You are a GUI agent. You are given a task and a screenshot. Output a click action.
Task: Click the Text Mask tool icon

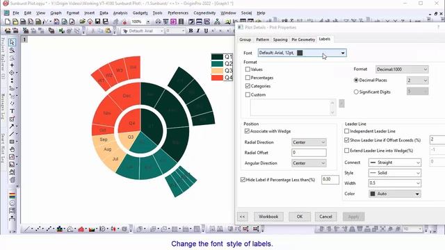pos(12,119)
